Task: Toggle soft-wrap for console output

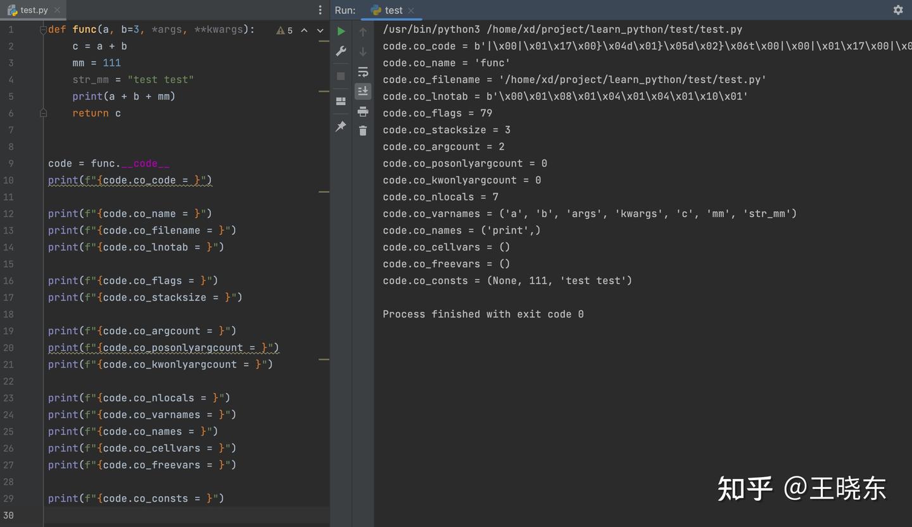Action: (363, 71)
